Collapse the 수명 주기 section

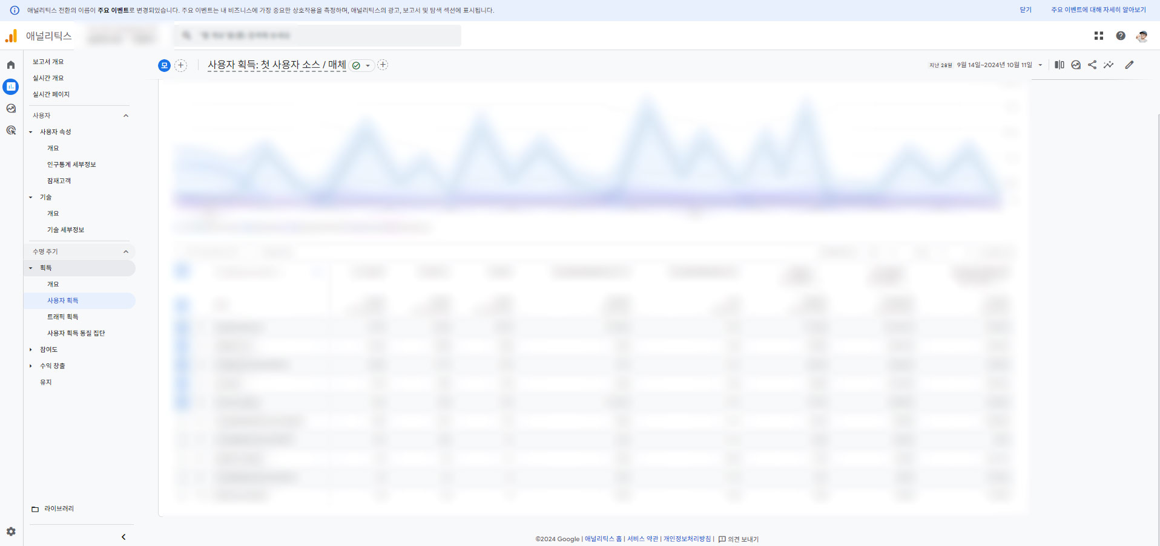[x=126, y=252]
